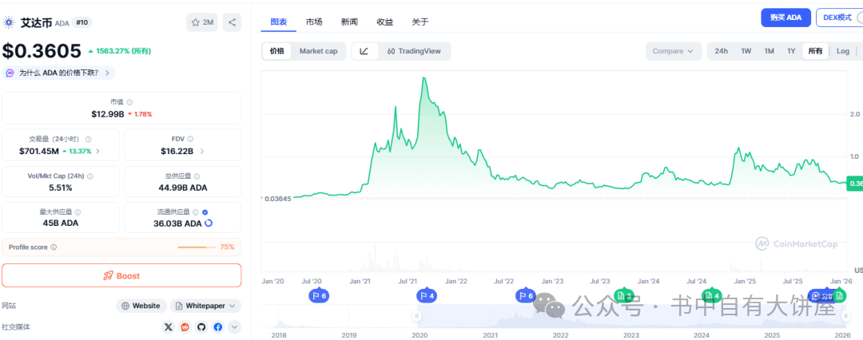This screenshot has width=863, height=340.
Task: Click the 为什么 ADA 的价格下跌? prompt
Action: 59,73
